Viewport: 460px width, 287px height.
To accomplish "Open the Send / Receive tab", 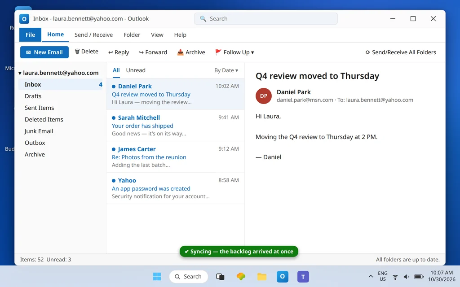I will click(93, 35).
